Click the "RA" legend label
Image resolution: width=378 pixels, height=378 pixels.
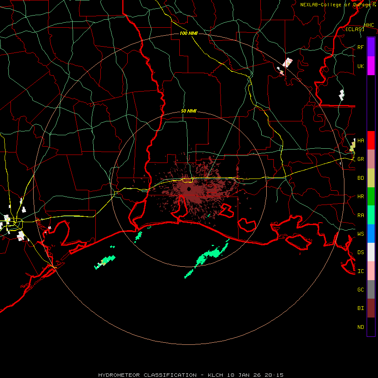click(360, 215)
